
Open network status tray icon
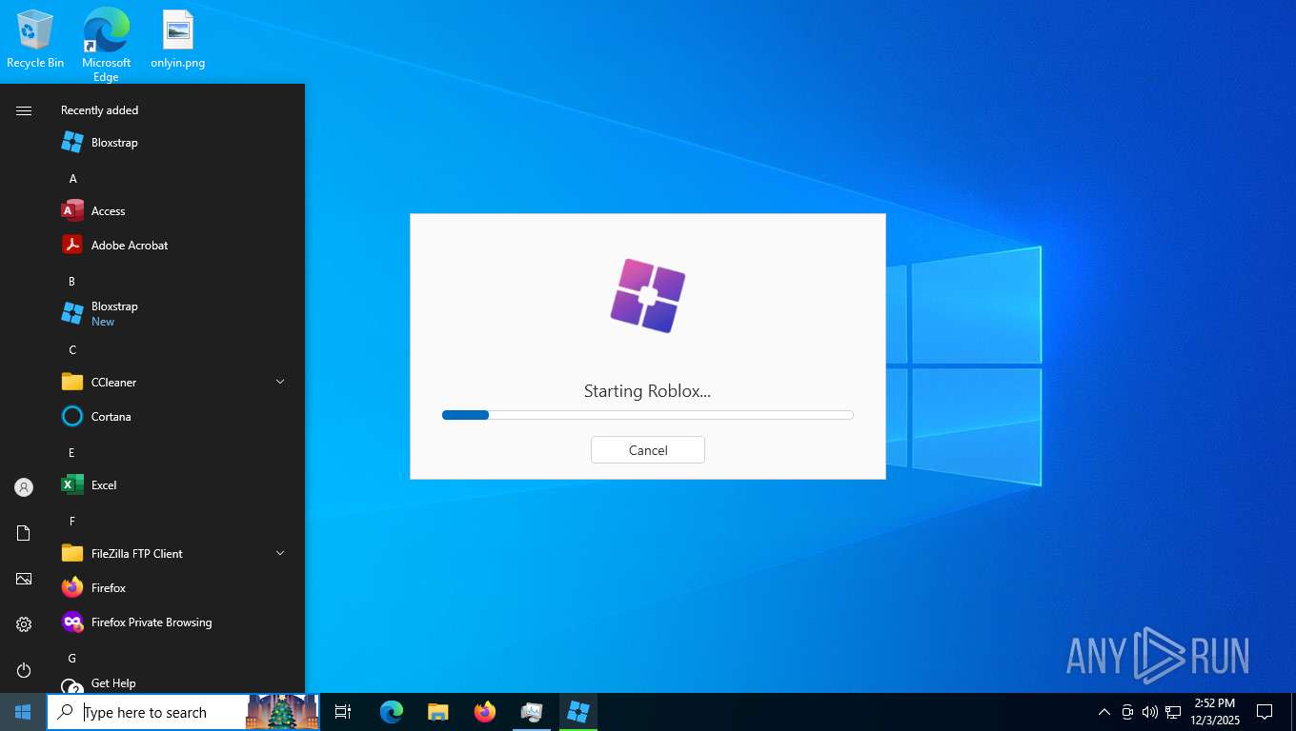pyautogui.click(x=1173, y=712)
